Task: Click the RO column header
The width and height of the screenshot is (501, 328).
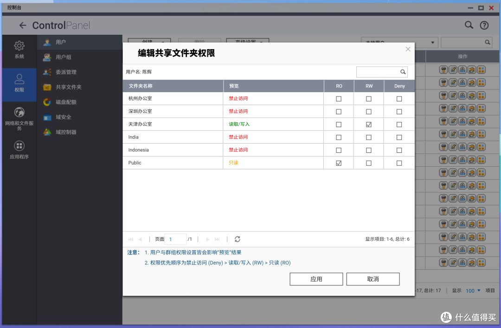Action: [339, 86]
